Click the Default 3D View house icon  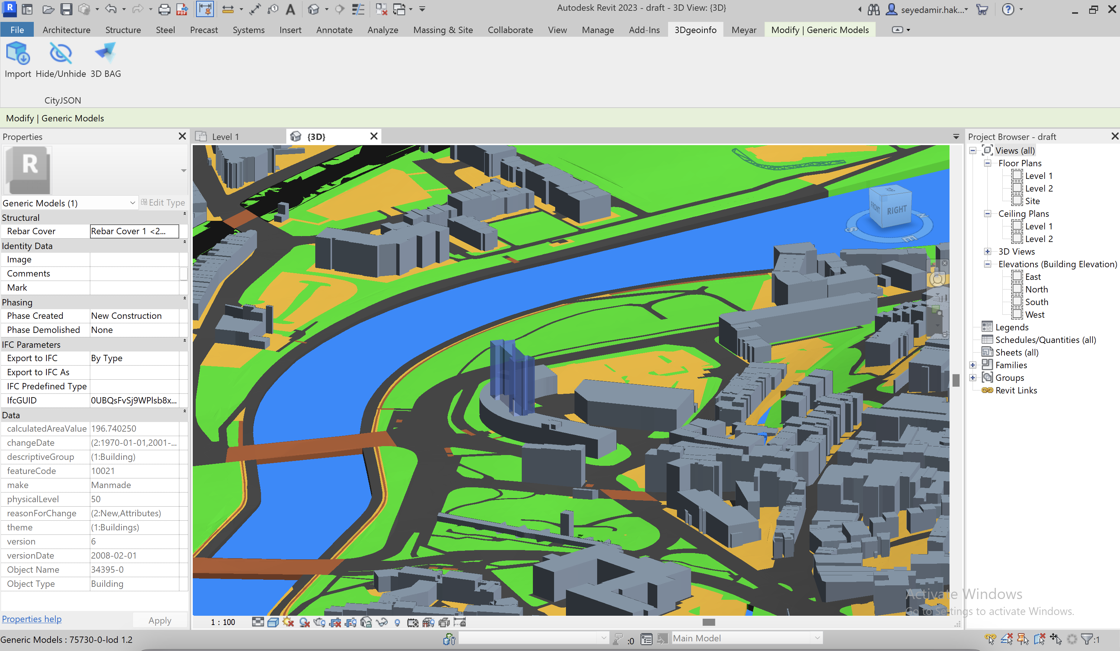click(x=313, y=9)
